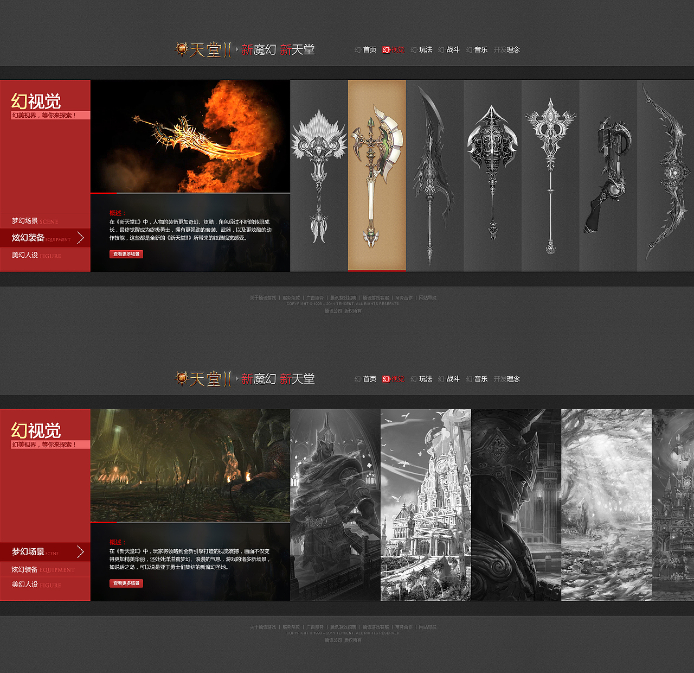Screen dimensions: 694x673
Task: Open 音乐 in the equipment page navigation
Action: tap(477, 49)
